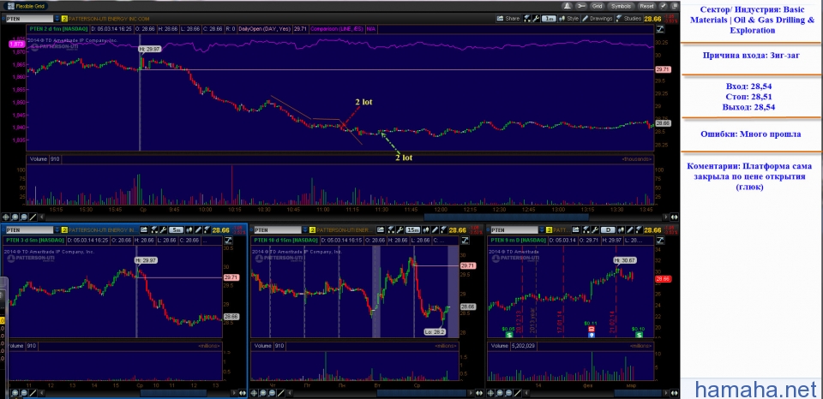823x399 pixels.
Task: Open drawings pencil icon in 15m chart
Action: coord(435,229)
